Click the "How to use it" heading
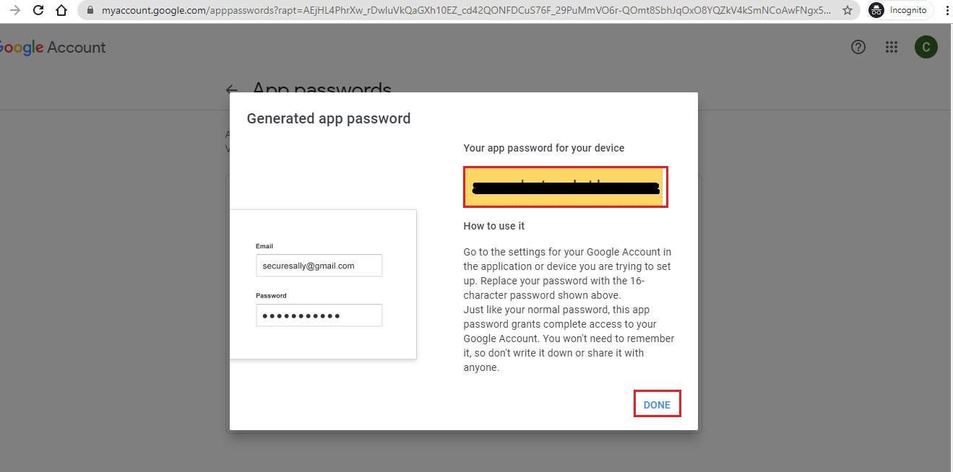953x472 pixels. coord(494,226)
